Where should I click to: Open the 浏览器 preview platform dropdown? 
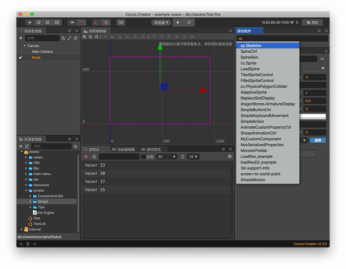pos(160,23)
